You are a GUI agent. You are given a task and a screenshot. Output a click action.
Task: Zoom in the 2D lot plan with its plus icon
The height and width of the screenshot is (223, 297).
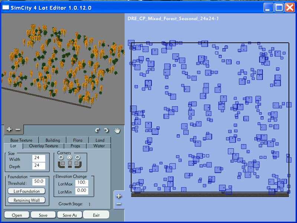[119, 196]
